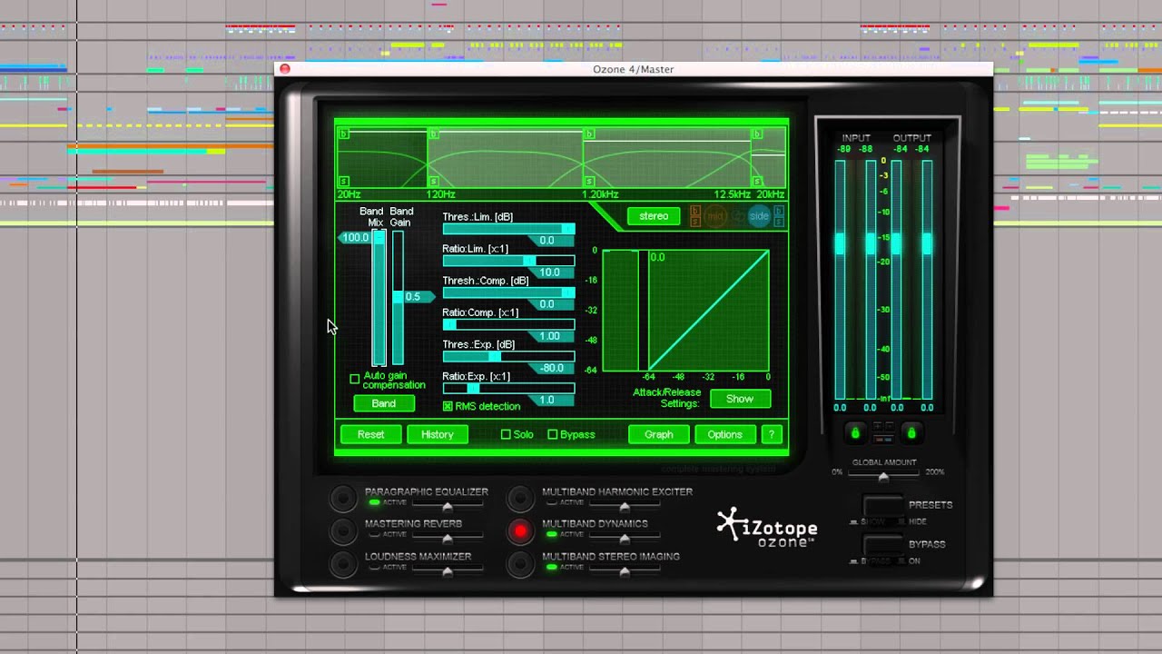Screen dimensions: 1162x654
Task: Toggle Multiband Dynamics ACTIVE indicator
Action: tap(551, 534)
